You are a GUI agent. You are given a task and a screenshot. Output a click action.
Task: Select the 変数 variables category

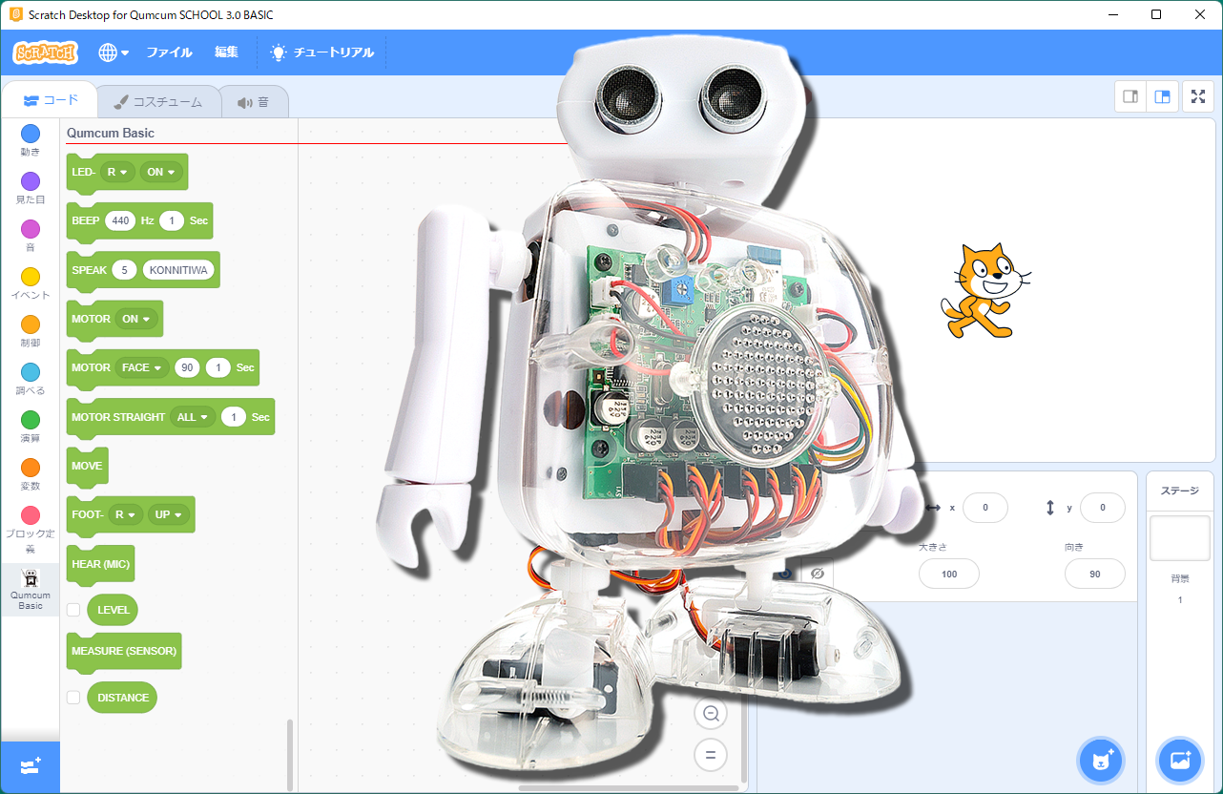pos(31,474)
